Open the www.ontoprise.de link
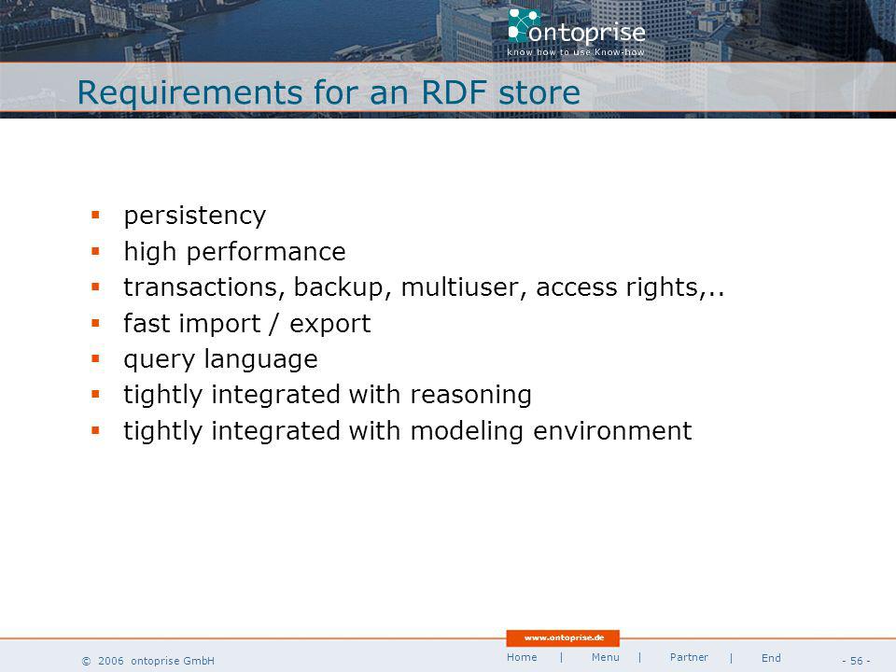Image resolution: width=896 pixels, height=672 pixels. coord(564,637)
